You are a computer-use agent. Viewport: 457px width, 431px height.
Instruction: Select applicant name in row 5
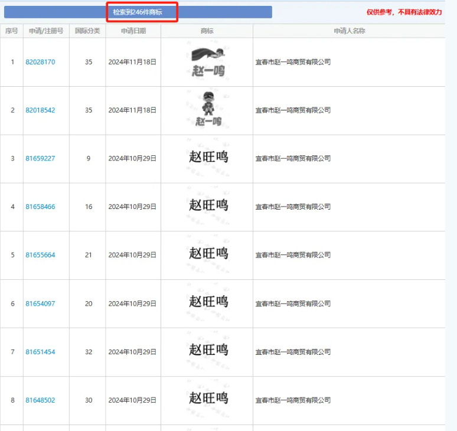(x=293, y=255)
